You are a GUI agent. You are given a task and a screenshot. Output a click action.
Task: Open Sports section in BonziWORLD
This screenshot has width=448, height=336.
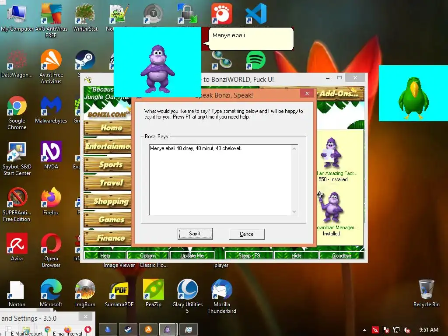click(x=108, y=164)
